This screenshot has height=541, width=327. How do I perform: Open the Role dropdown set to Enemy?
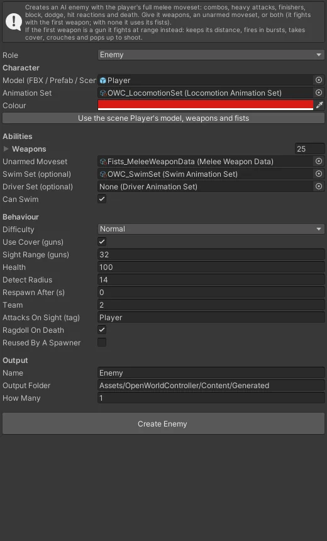tap(211, 55)
